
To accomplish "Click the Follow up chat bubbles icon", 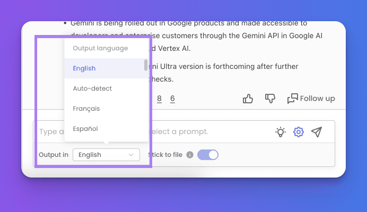I will (292, 99).
